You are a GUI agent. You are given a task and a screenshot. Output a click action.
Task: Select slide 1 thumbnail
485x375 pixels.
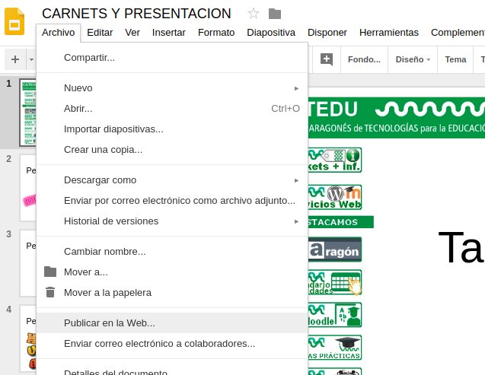(28, 113)
